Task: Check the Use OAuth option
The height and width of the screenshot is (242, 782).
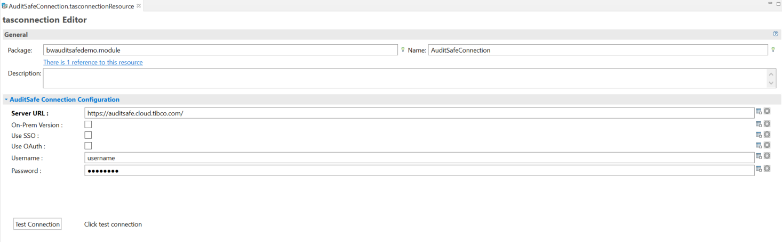Action: 88,145
